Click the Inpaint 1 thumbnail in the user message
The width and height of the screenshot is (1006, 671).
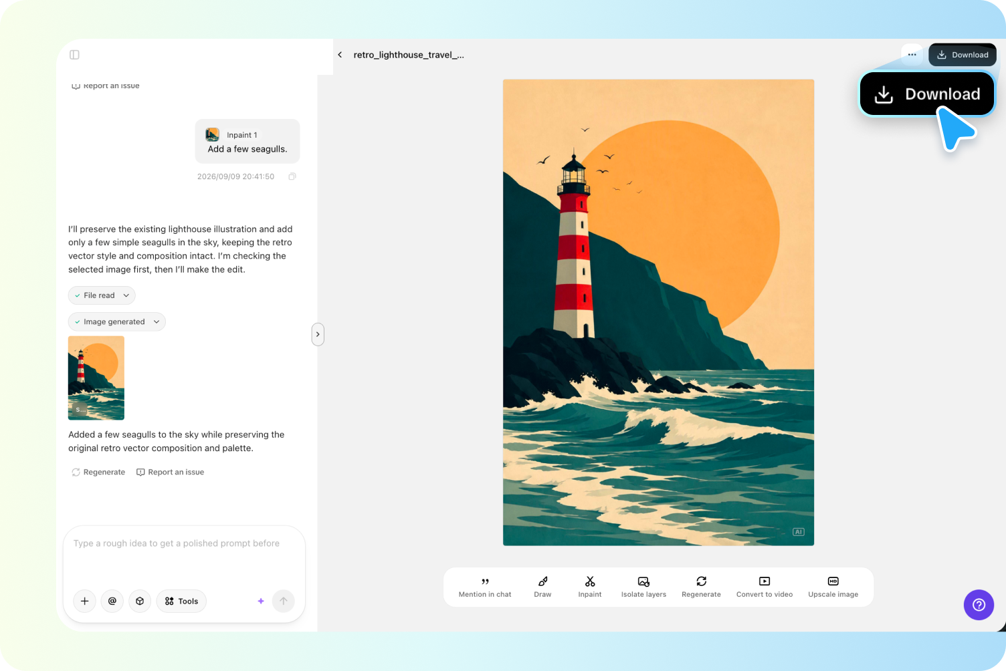[x=213, y=134]
